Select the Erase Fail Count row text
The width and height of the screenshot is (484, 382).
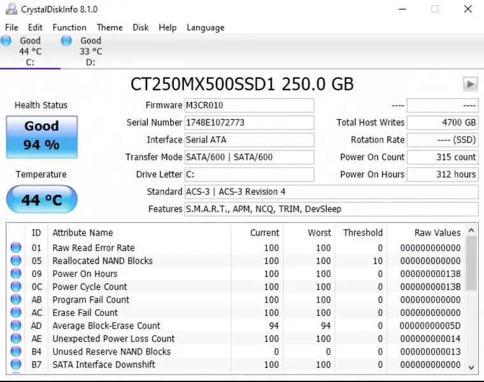(85, 313)
